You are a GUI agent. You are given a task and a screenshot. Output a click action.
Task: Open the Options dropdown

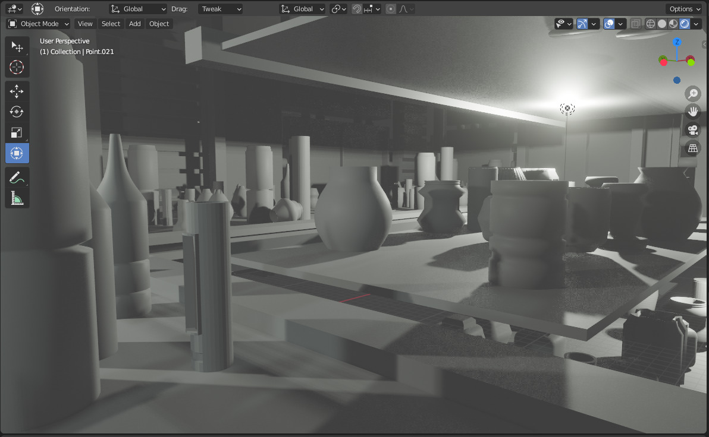685,9
